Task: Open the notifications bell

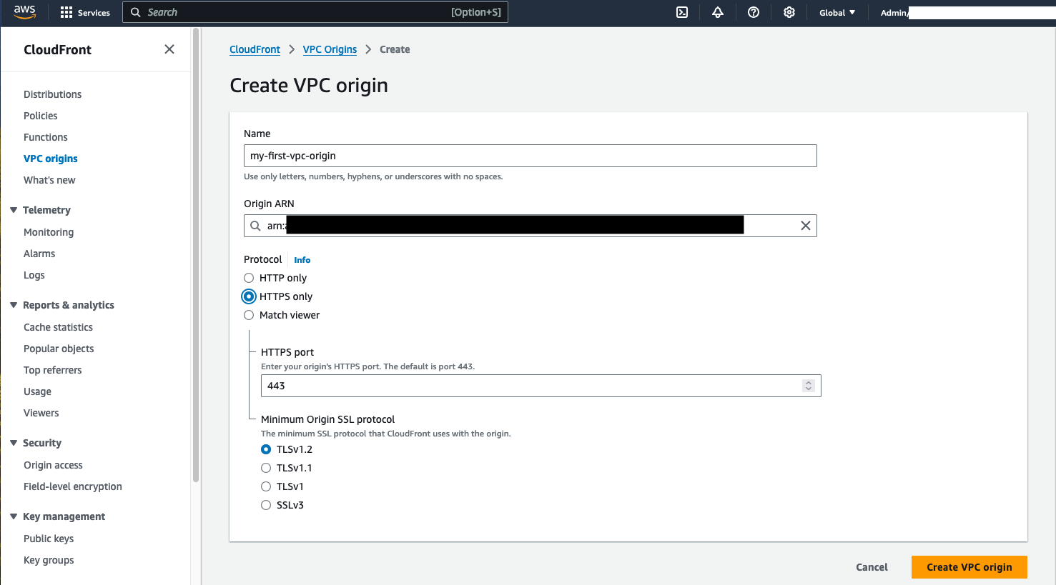Action: pyautogui.click(x=717, y=12)
